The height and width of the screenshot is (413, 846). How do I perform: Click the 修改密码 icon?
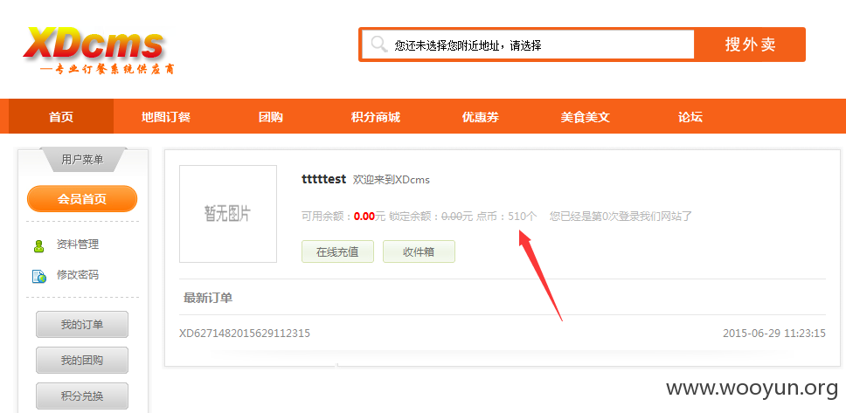[38, 276]
